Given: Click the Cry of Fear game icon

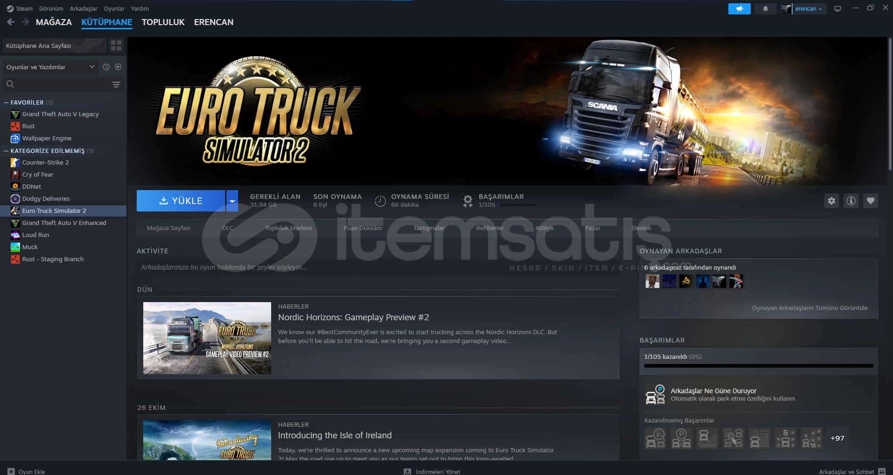Looking at the screenshot, I should (15, 175).
